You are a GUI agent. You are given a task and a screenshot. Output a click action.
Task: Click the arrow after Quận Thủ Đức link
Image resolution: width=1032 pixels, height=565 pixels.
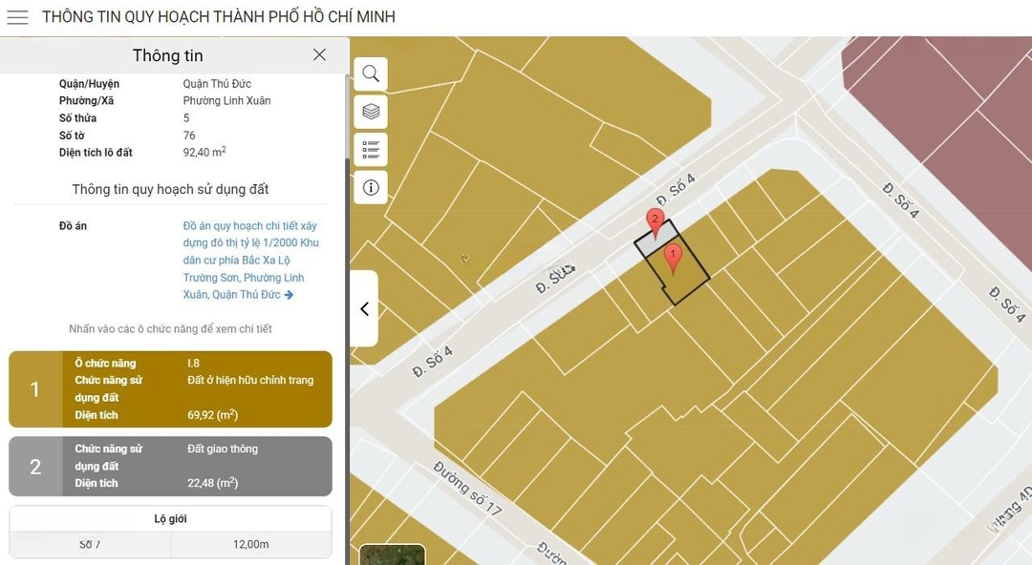pyautogui.click(x=289, y=295)
